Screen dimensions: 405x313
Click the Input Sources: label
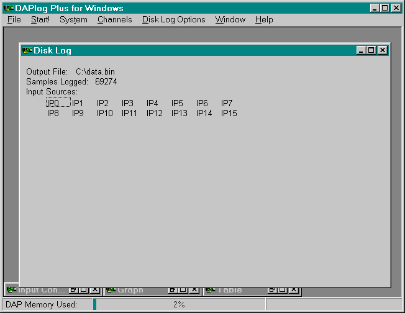click(52, 92)
